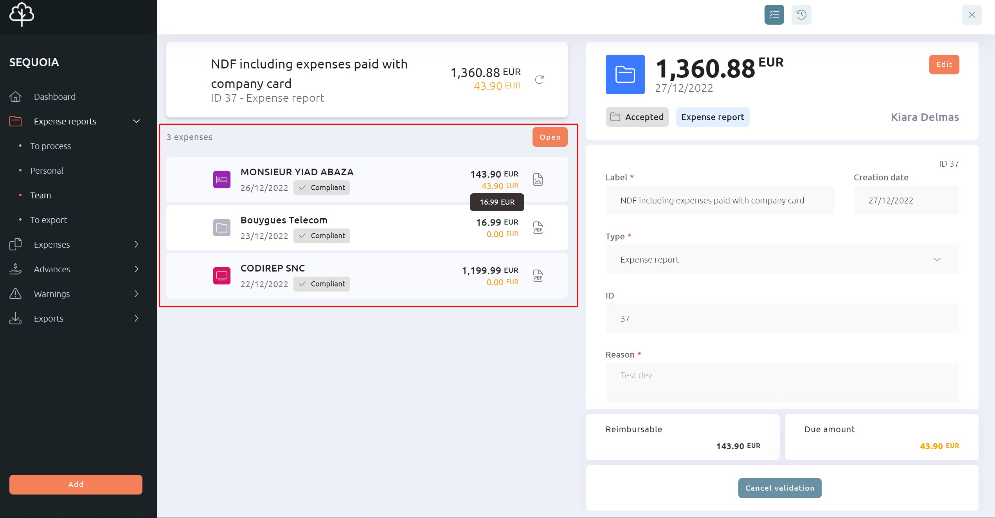The image size is (995, 518).
Task: Click the Sequoia tree logo
Action: 22,14
